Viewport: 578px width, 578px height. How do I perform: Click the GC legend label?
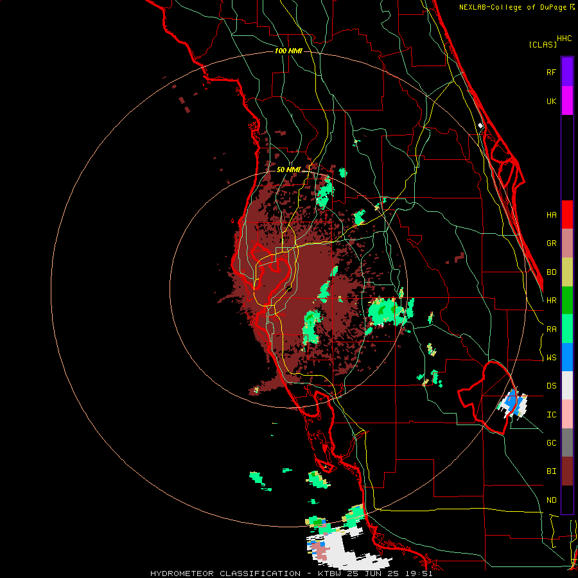click(551, 442)
